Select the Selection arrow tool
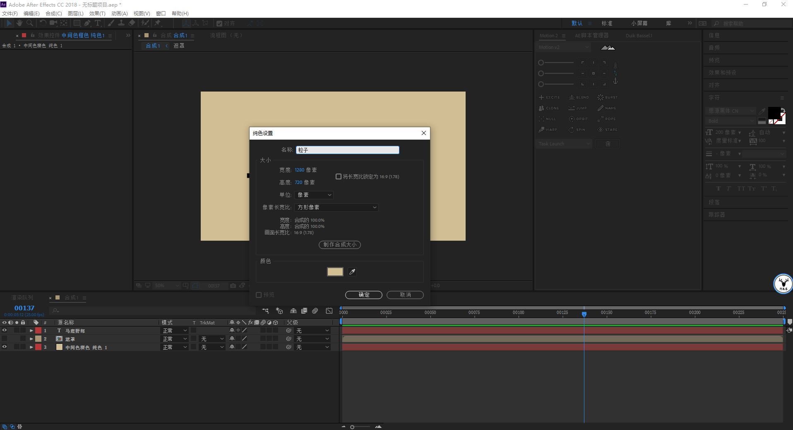This screenshot has width=793, height=430. click(9, 23)
